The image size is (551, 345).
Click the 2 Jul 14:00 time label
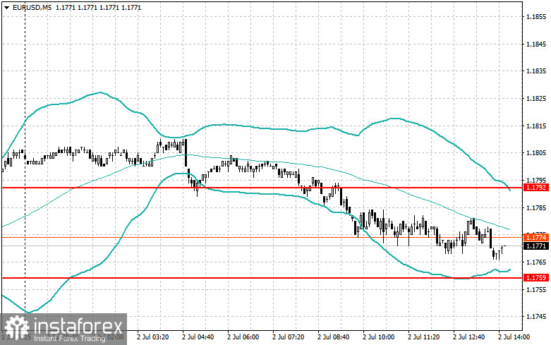(514, 337)
